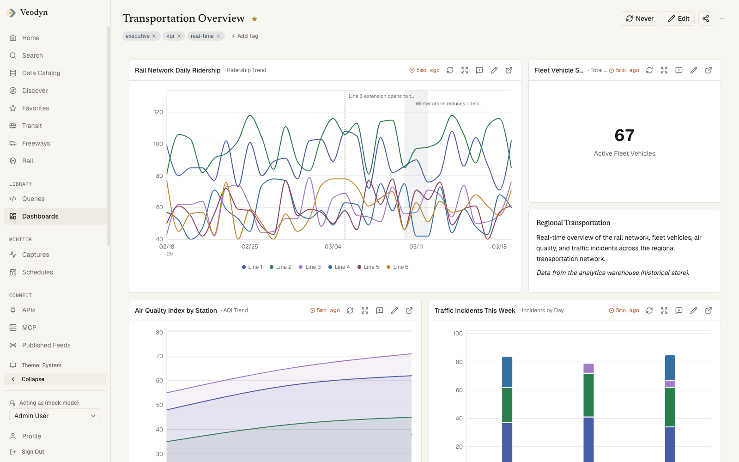Go to Home in sidebar
This screenshot has height=462, width=739.
55,38
